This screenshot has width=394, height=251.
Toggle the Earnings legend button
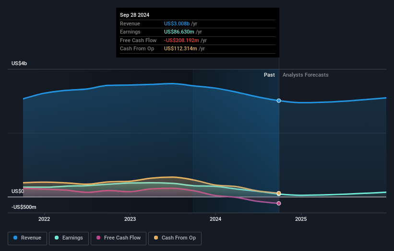[69, 238]
